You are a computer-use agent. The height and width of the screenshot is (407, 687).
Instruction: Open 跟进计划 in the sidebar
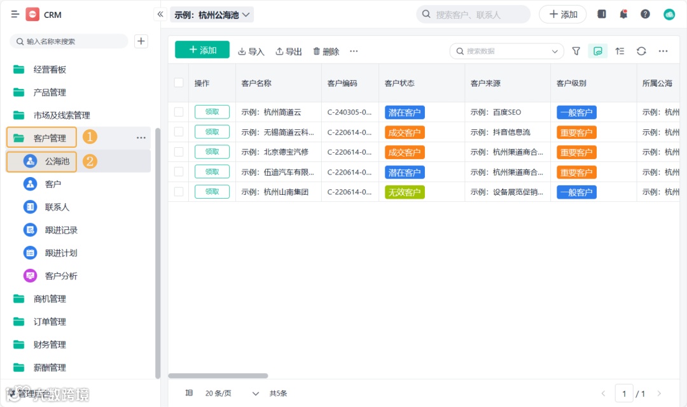pos(78,253)
